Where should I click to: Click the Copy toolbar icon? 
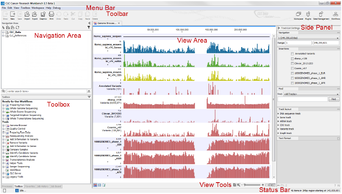80,15
